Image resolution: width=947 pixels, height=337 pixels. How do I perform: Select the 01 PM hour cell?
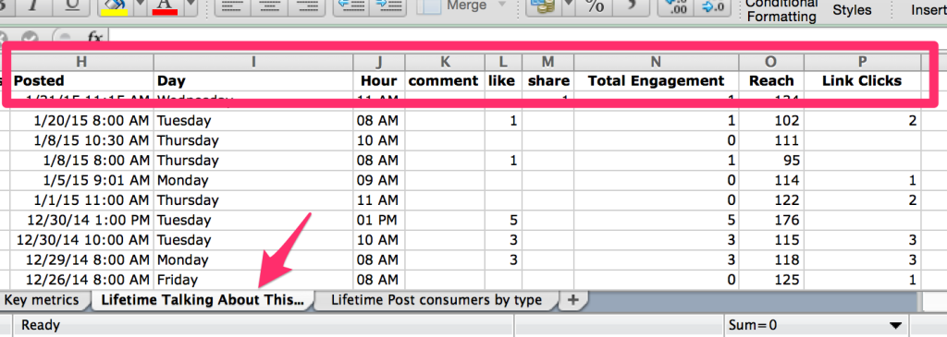click(x=379, y=220)
